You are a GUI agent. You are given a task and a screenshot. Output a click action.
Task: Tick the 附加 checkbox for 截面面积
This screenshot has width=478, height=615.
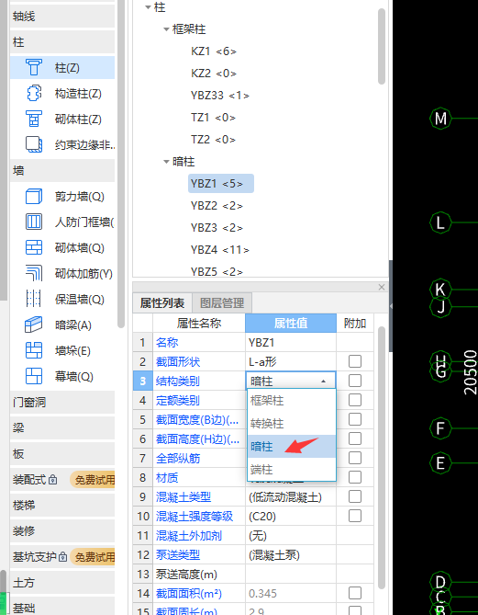[x=355, y=593]
